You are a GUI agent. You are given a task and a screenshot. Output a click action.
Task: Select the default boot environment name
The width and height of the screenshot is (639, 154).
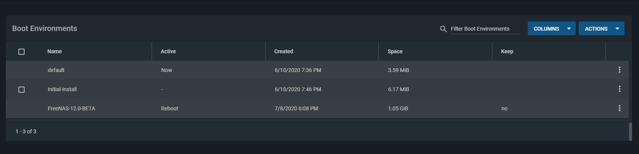tap(56, 70)
